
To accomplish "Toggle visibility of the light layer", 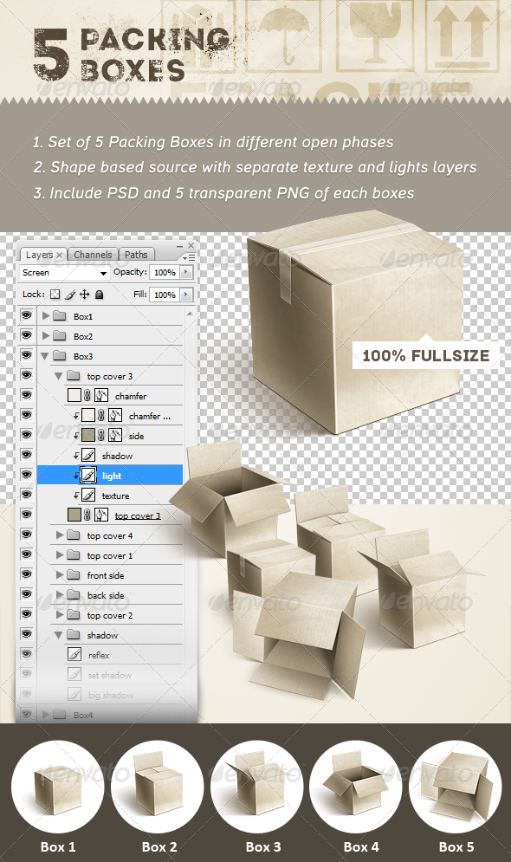I will 26,475.
